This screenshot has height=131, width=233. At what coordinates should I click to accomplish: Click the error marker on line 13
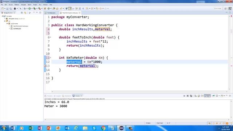[x=45, y=66]
